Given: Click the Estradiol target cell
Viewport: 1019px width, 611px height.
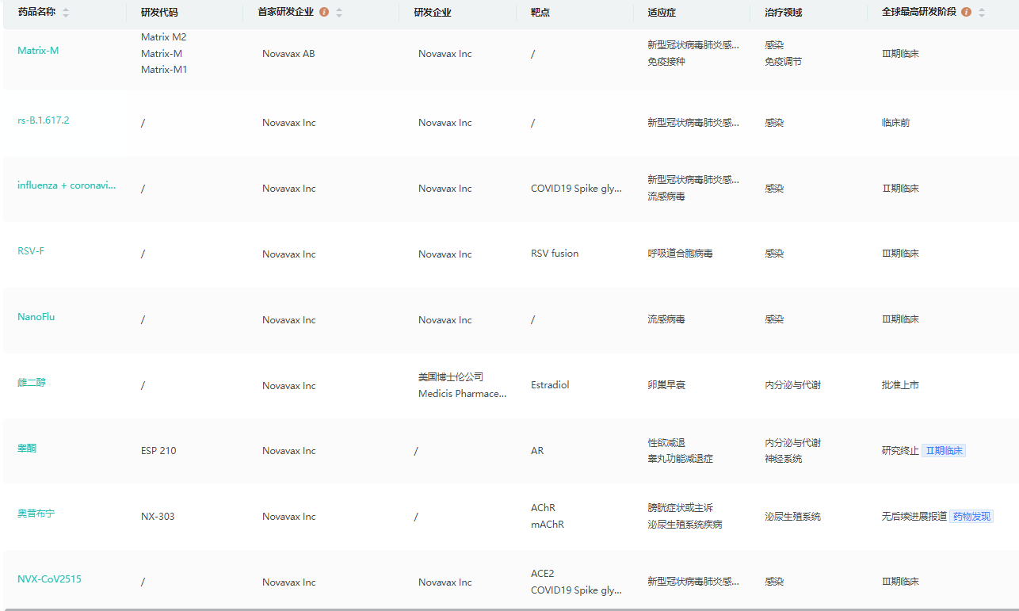Looking at the screenshot, I should pos(550,385).
